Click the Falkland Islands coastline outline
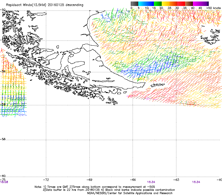This screenshot has width=222, height=195. point(211,37)
